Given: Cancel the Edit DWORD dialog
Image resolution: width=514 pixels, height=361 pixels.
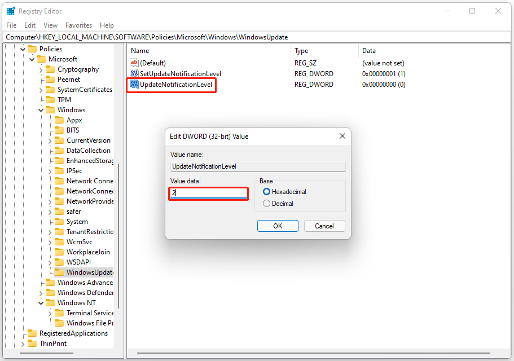Looking at the screenshot, I should point(324,226).
